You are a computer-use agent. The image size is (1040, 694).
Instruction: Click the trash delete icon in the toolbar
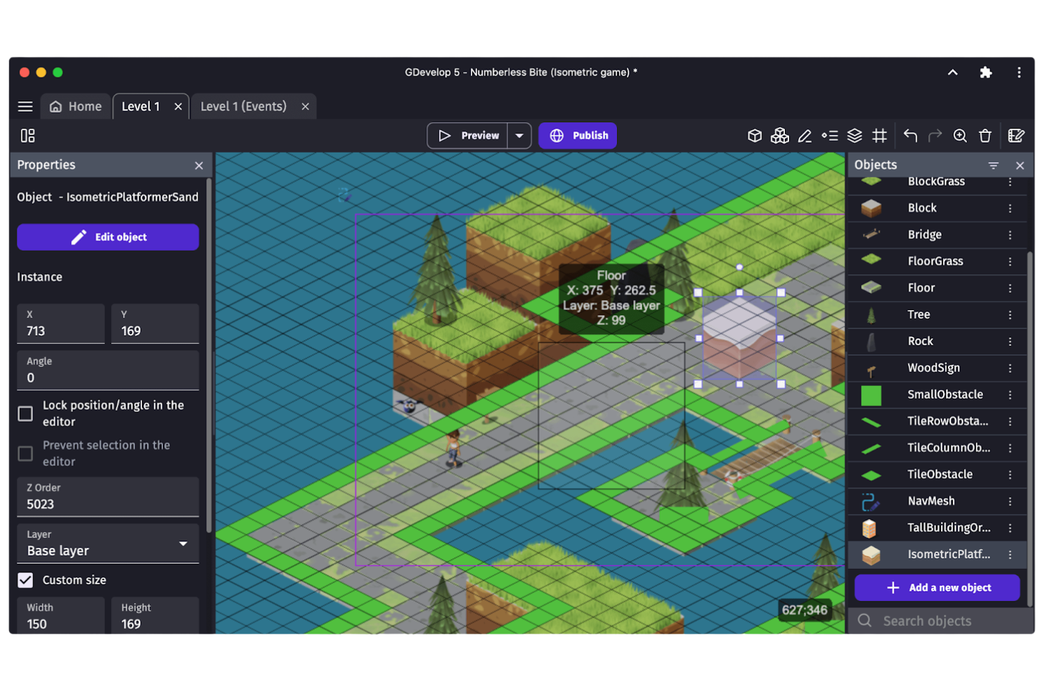(x=985, y=136)
